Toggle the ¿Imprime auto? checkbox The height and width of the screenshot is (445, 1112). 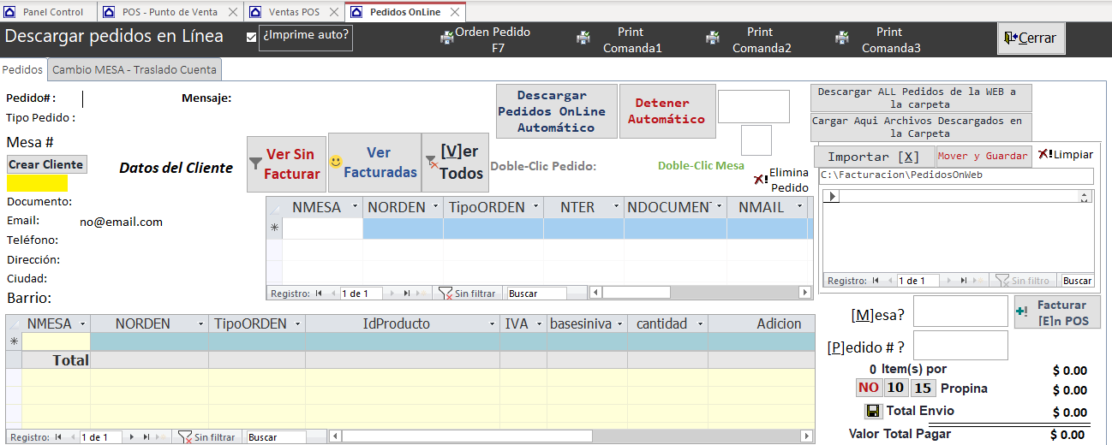click(x=251, y=37)
